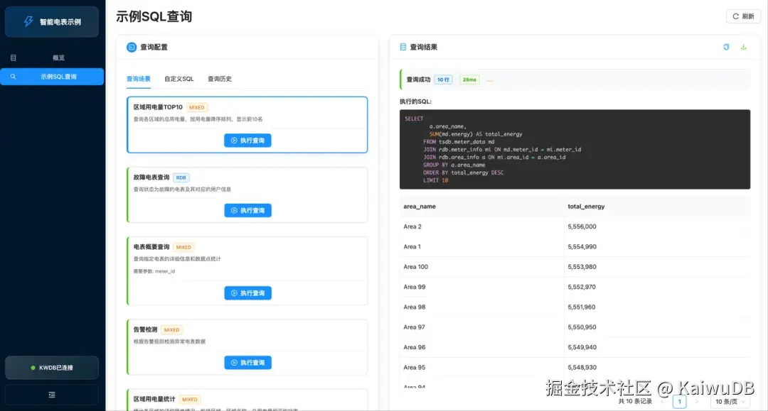The height and width of the screenshot is (411, 768).
Task: Click the MIXED tag on 告警检测
Action: click(171, 330)
